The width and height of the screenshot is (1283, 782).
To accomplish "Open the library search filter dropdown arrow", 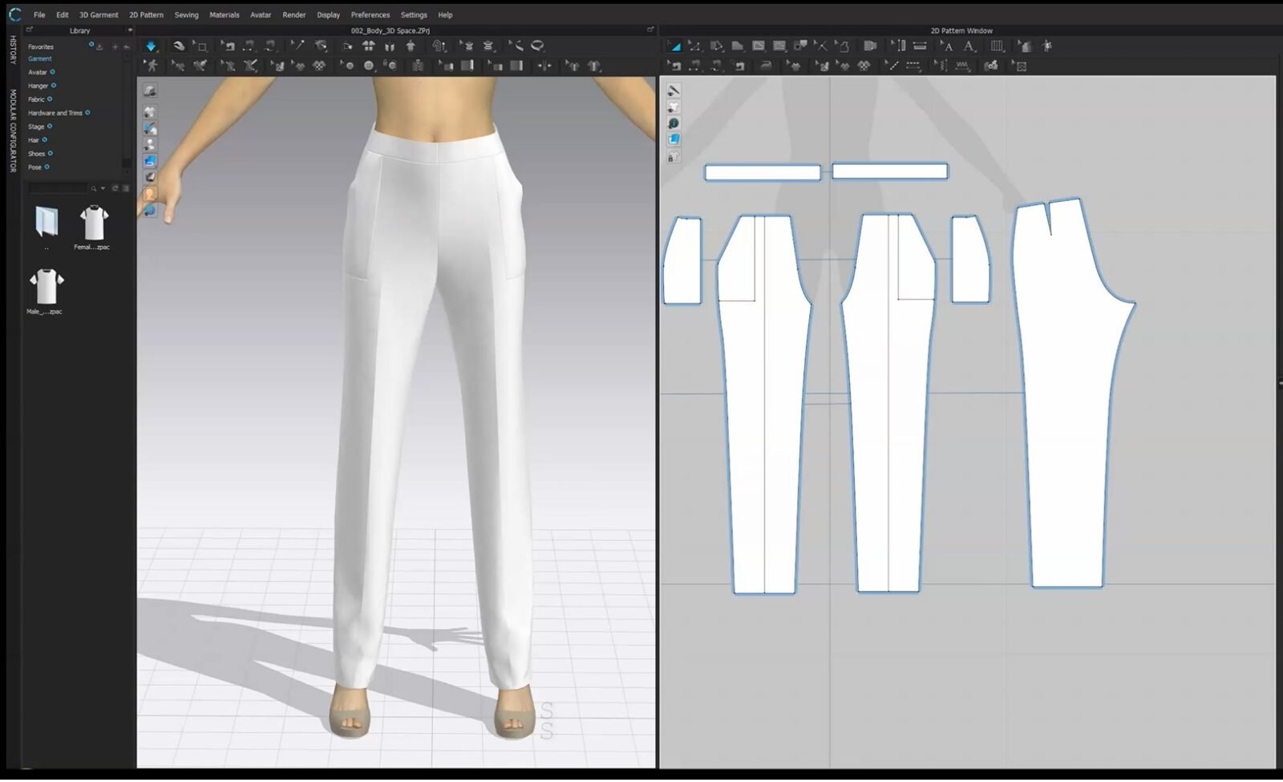I will pyautogui.click(x=103, y=188).
